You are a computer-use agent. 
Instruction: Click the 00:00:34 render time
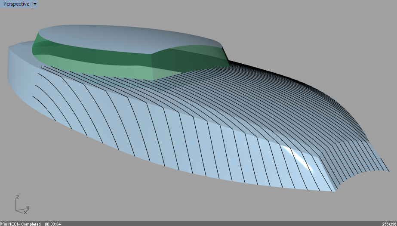52,224
